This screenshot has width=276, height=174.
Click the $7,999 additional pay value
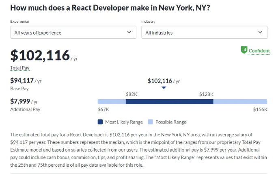(20, 101)
